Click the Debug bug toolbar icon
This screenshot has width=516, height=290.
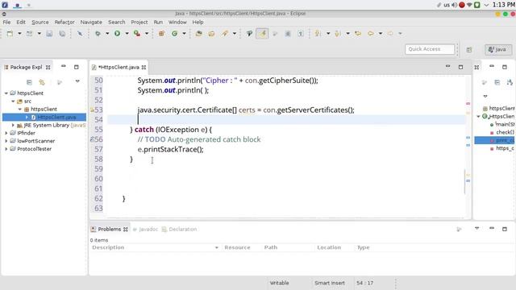tap(98, 34)
